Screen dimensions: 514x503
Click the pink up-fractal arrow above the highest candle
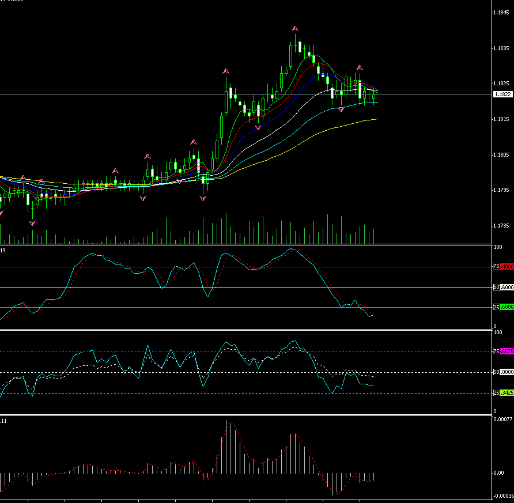(295, 29)
